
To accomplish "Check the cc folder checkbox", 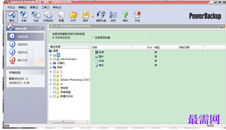I will point(54,84).
